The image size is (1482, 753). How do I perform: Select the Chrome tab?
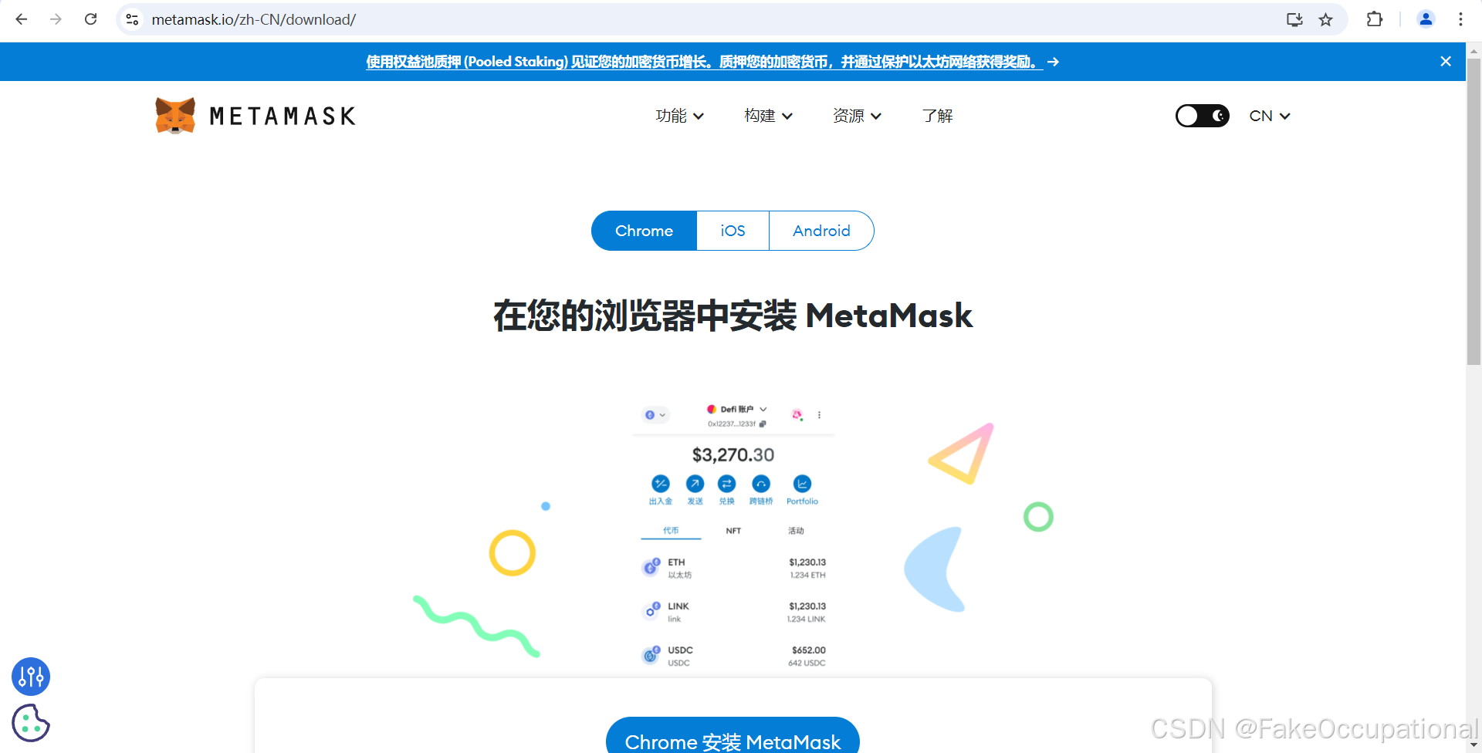(644, 231)
